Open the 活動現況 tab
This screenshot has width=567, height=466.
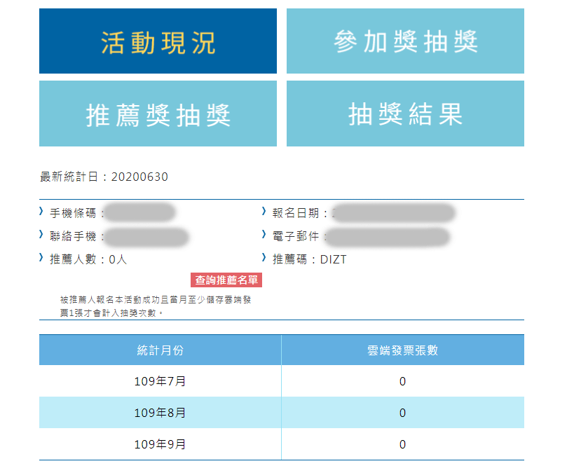pos(158,40)
